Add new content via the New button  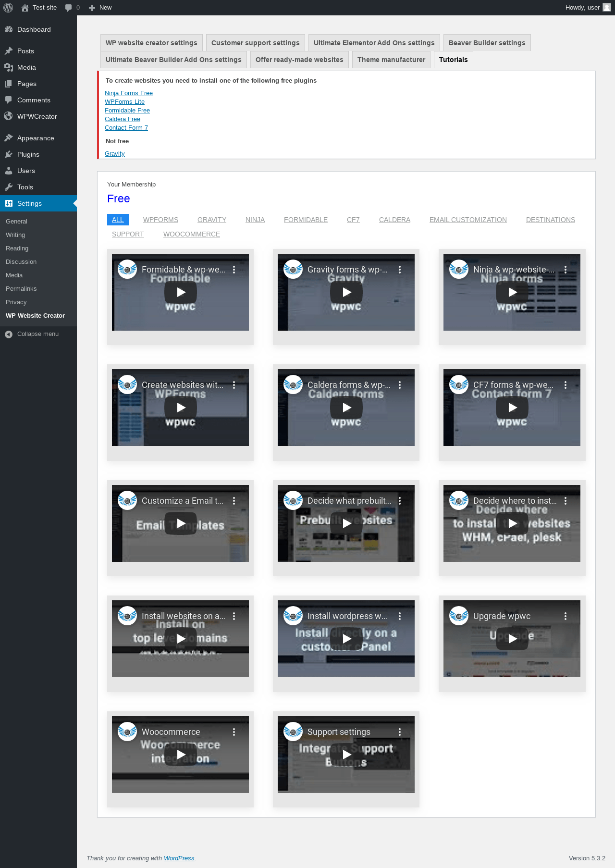100,8
